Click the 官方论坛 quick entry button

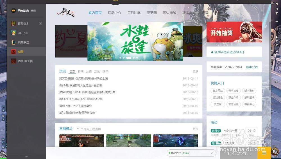point(234,104)
